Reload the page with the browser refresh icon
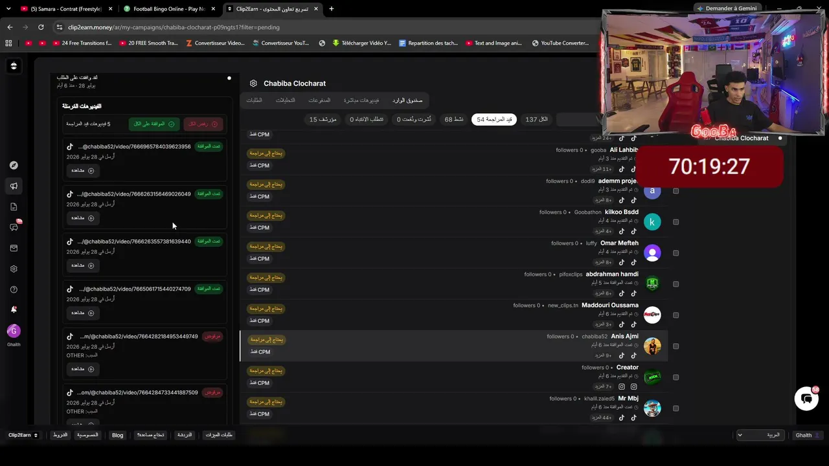829x466 pixels. pyautogui.click(x=41, y=27)
